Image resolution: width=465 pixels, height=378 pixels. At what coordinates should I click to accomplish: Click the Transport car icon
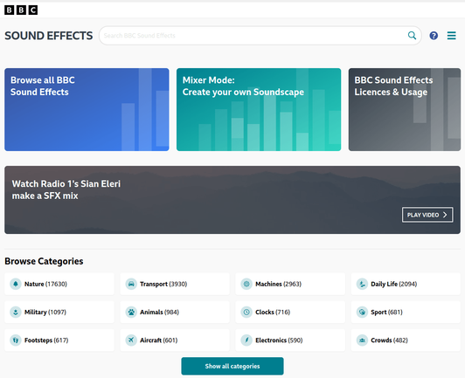[x=131, y=284]
